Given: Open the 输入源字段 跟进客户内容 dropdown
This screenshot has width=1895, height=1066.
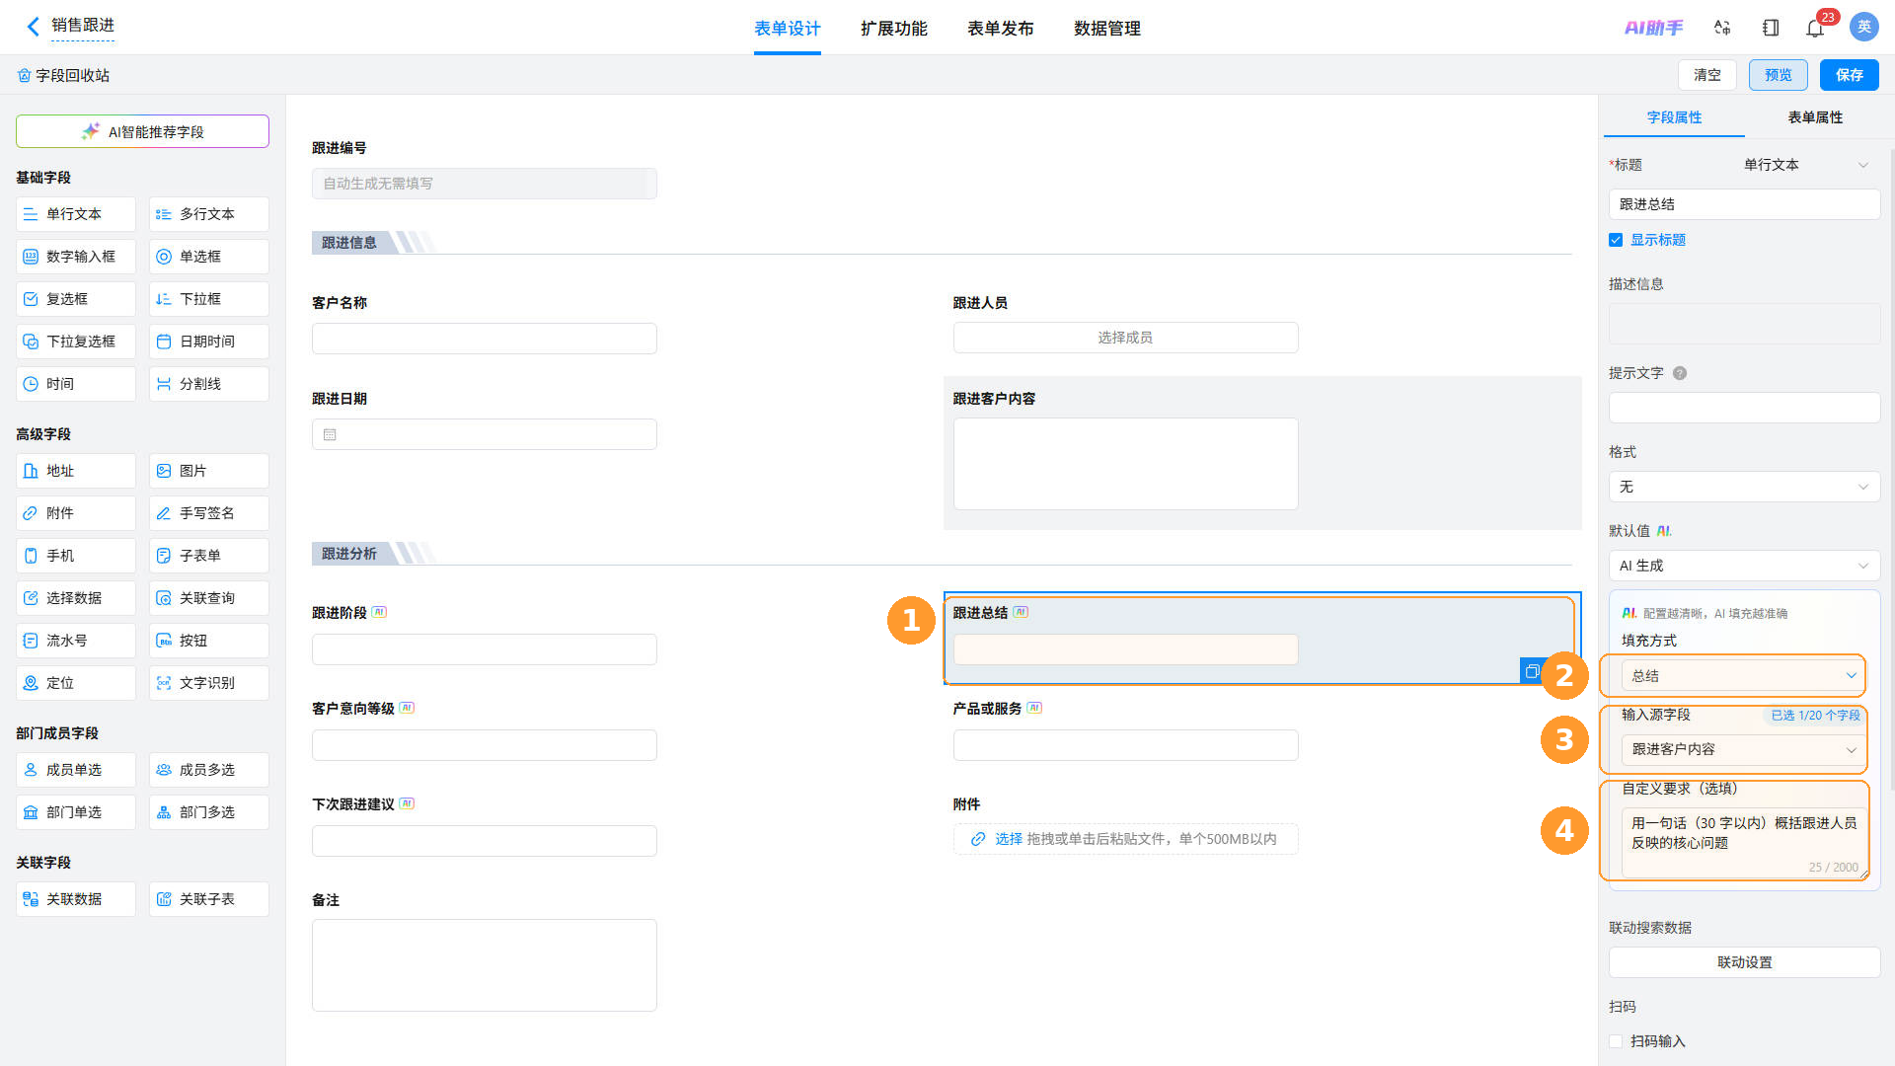Looking at the screenshot, I should click(x=1743, y=749).
